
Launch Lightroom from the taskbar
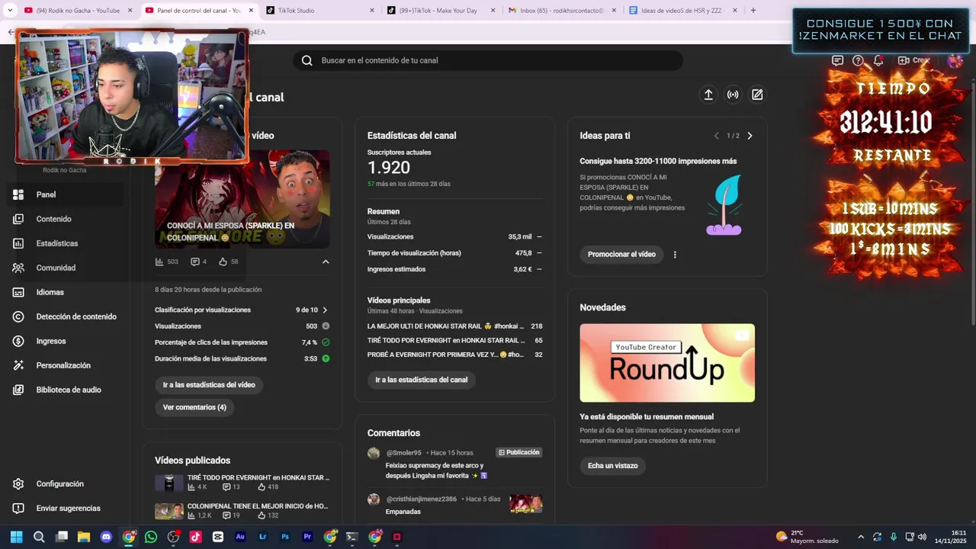coord(263,537)
